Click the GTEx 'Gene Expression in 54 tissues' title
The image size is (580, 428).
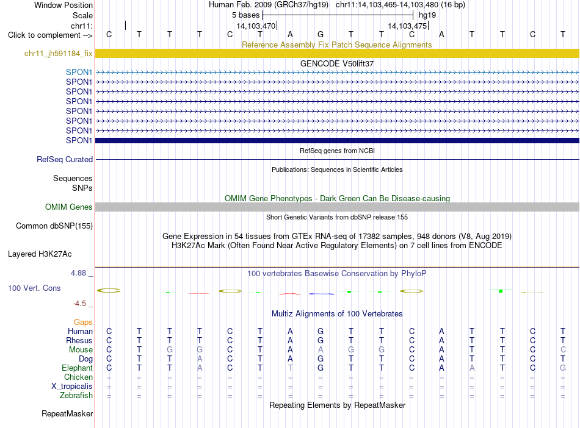(337, 237)
